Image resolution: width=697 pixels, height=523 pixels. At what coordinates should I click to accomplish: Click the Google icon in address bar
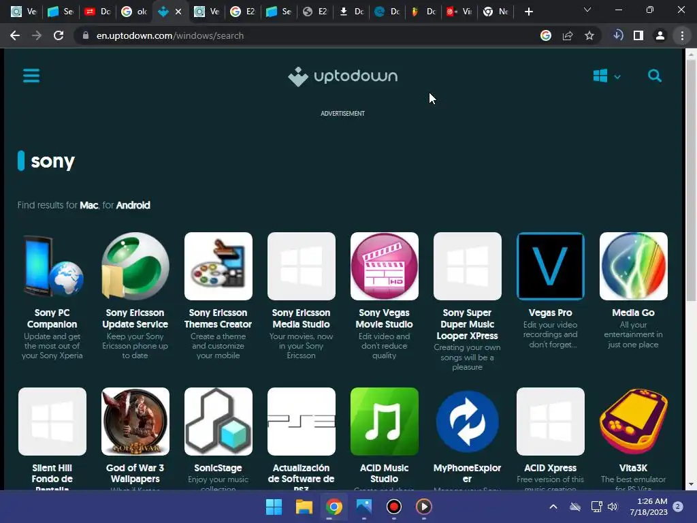coord(546,35)
